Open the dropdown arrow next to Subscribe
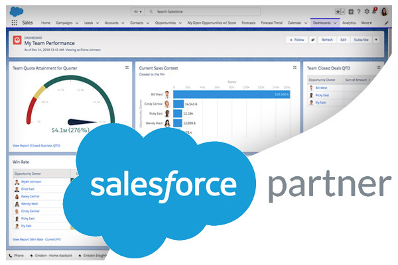 pyautogui.click(x=376, y=40)
